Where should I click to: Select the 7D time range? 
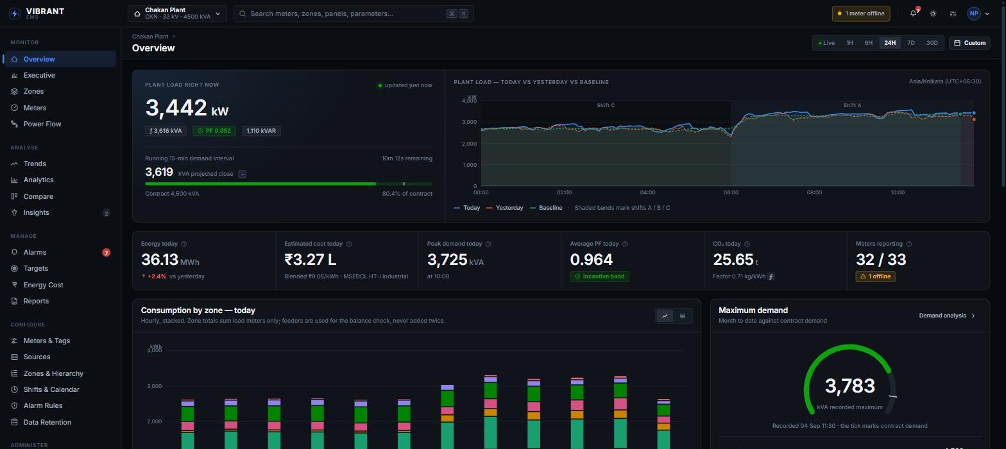pos(910,43)
